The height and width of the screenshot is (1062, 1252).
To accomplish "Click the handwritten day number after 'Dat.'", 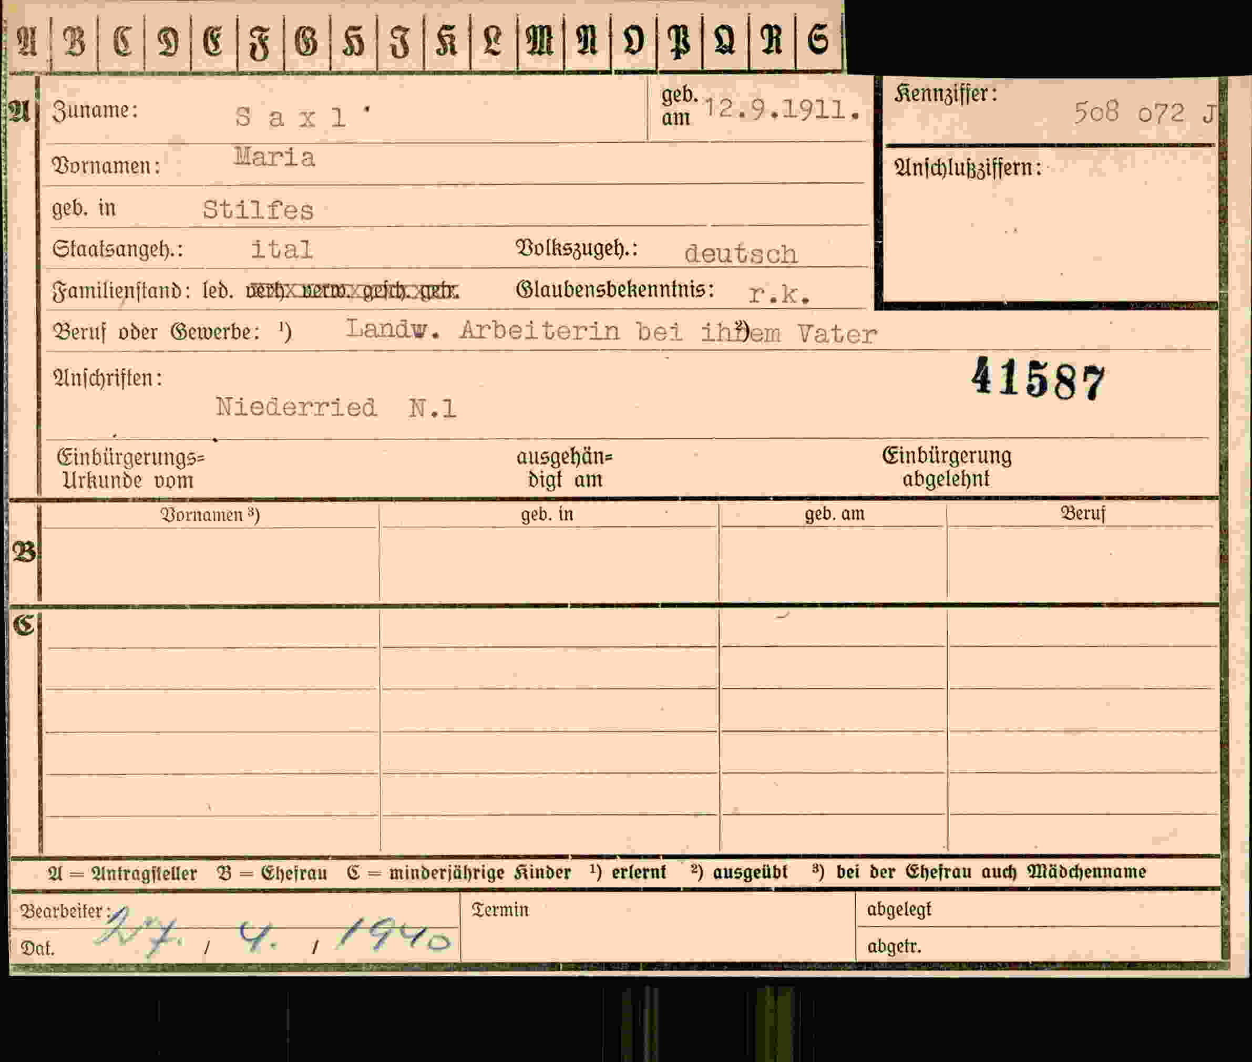I will coord(139,931).
